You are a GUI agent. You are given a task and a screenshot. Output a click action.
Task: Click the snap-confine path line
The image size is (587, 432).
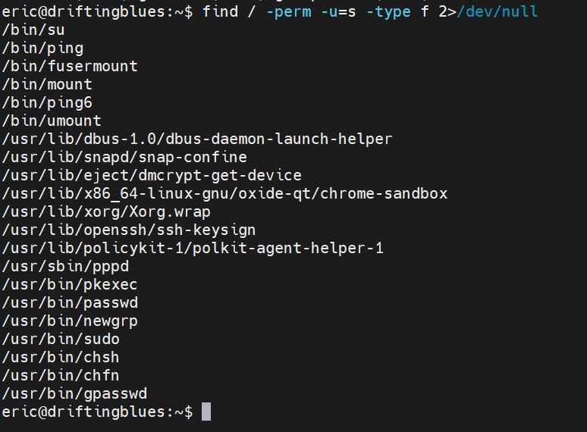[124, 158]
